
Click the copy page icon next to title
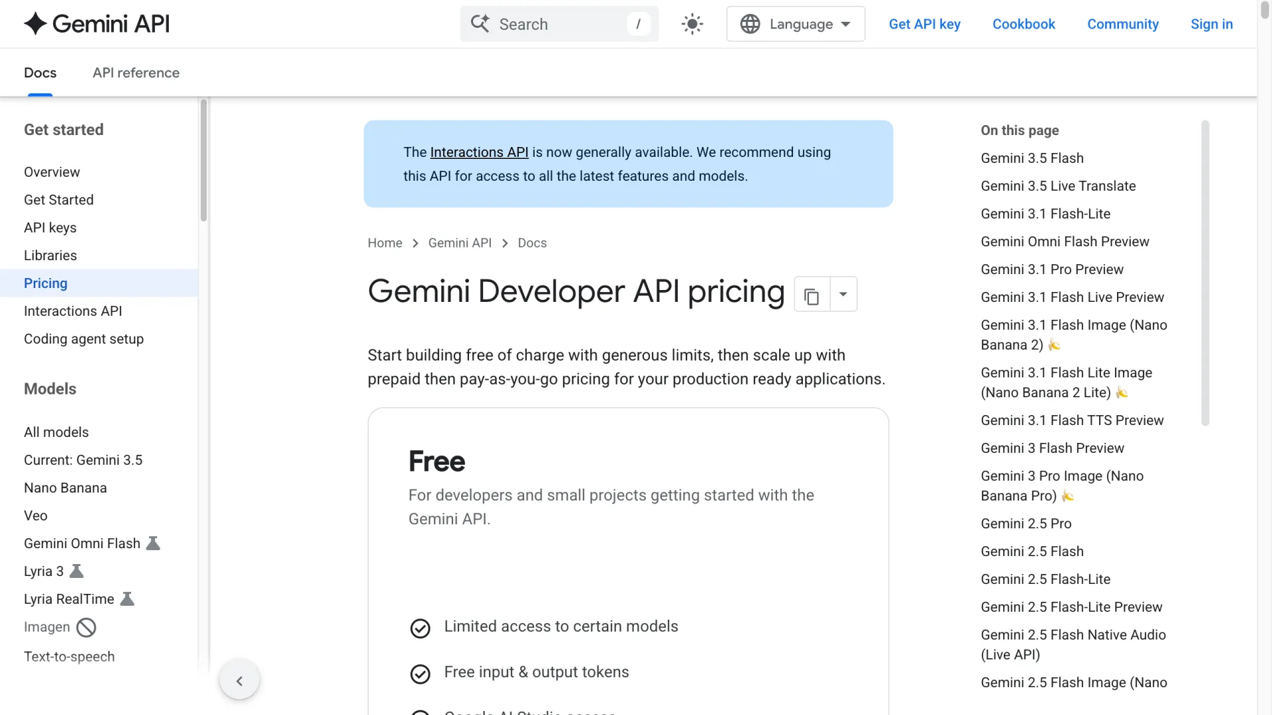[x=812, y=295]
